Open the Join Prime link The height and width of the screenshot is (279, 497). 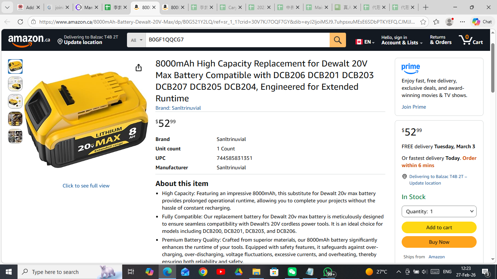pyautogui.click(x=414, y=107)
